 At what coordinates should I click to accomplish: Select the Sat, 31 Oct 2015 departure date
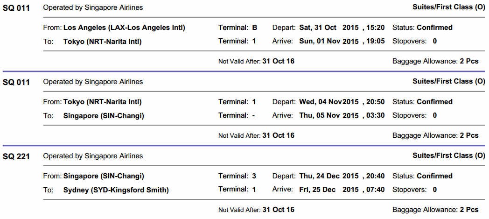pyautogui.click(x=328, y=28)
